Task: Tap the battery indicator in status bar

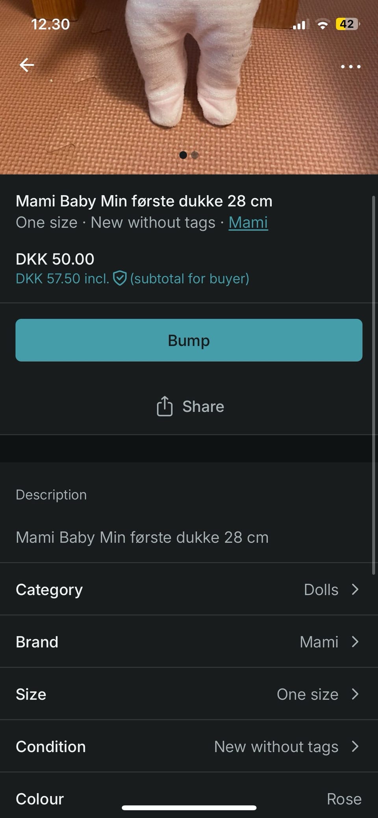Action: (x=347, y=24)
